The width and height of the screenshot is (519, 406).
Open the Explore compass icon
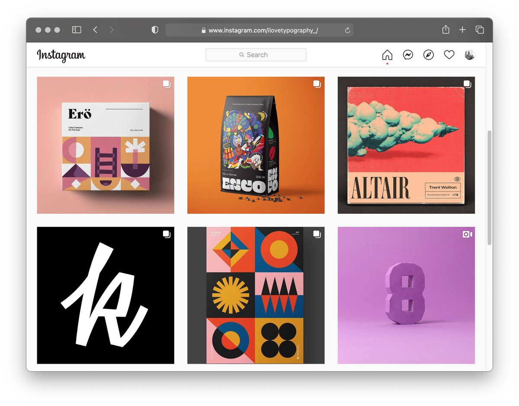coord(429,55)
